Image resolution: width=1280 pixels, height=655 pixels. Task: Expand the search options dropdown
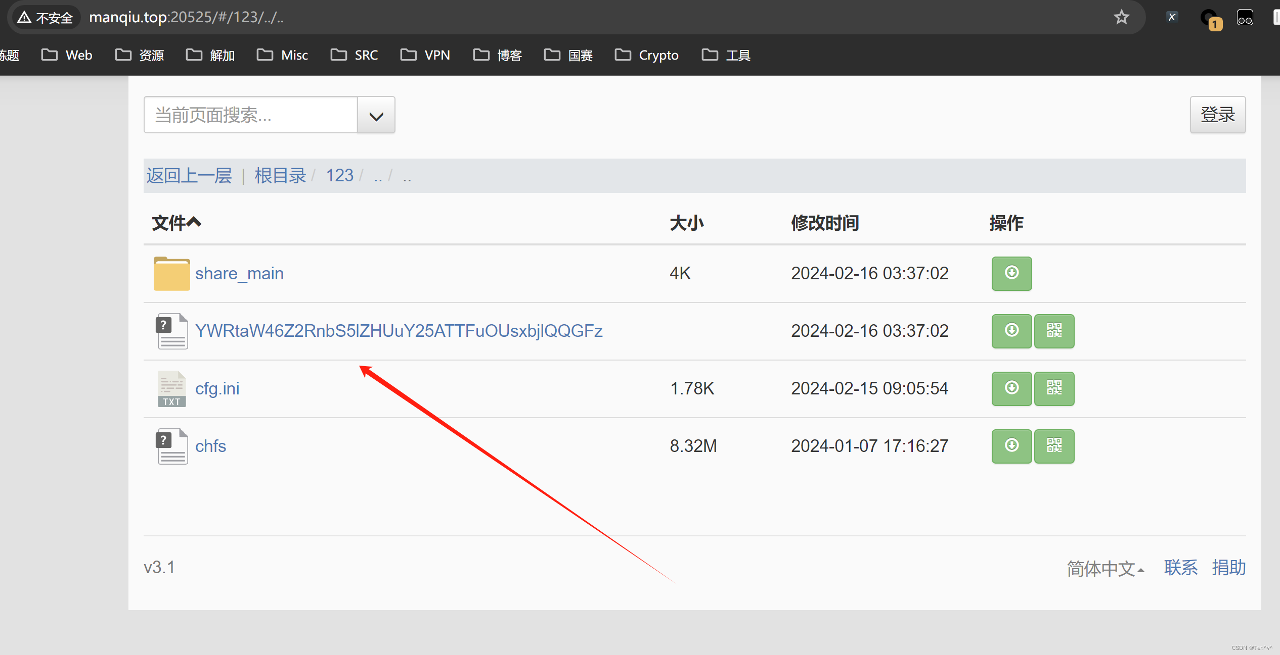point(376,115)
